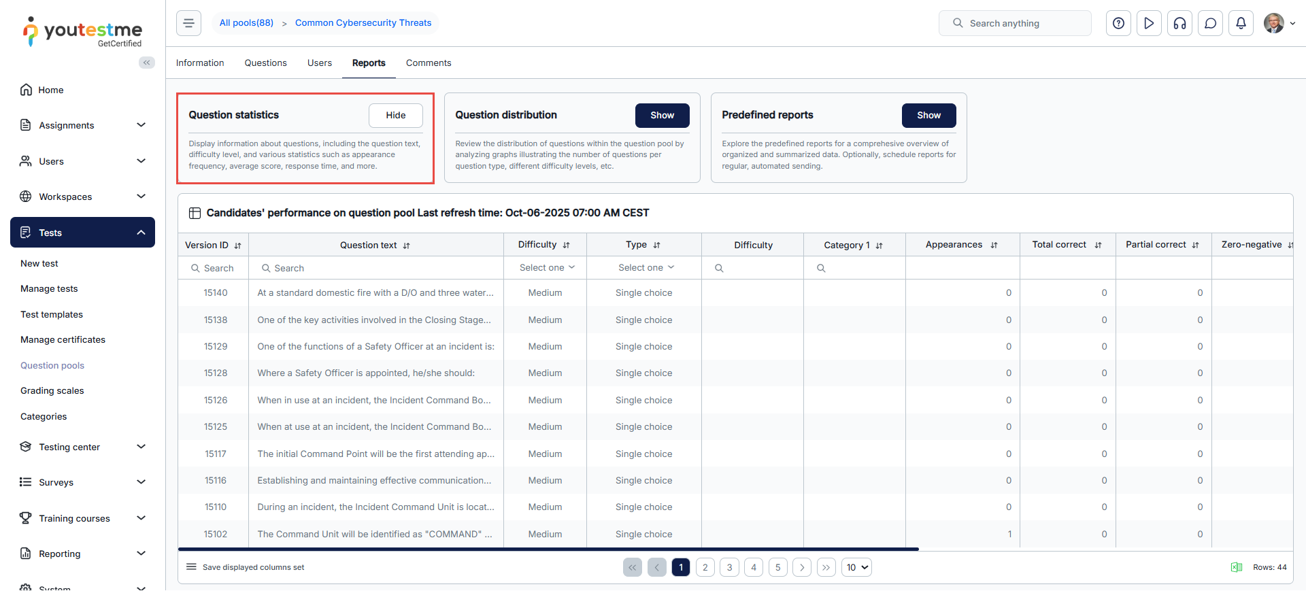Sort by Version ID column arrows
This screenshot has height=591, width=1306.
pyautogui.click(x=237, y=246)
